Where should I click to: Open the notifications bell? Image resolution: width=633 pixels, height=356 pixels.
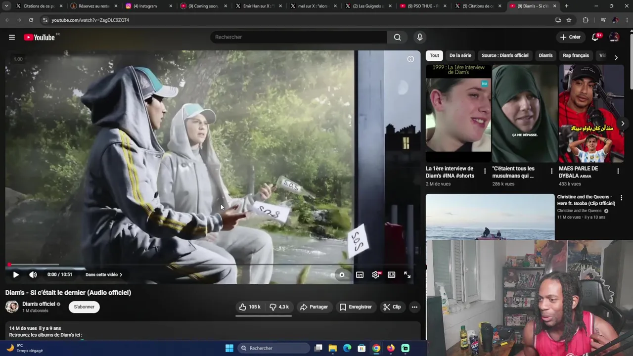pos(595,37)
